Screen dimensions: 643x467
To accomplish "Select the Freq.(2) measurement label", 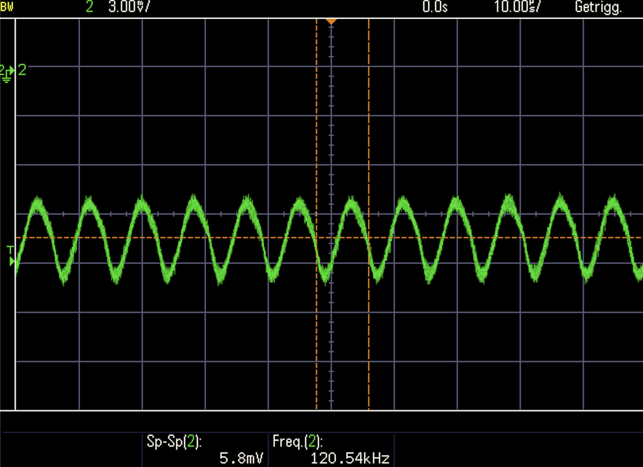I will click(x=297, y=441).
